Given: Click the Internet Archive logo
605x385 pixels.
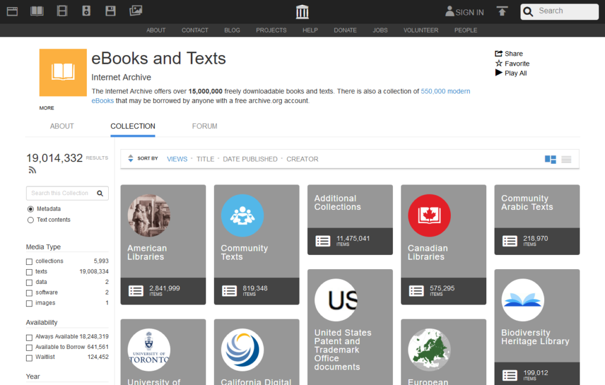Looking at the screenshot, I should pos(302,12).
